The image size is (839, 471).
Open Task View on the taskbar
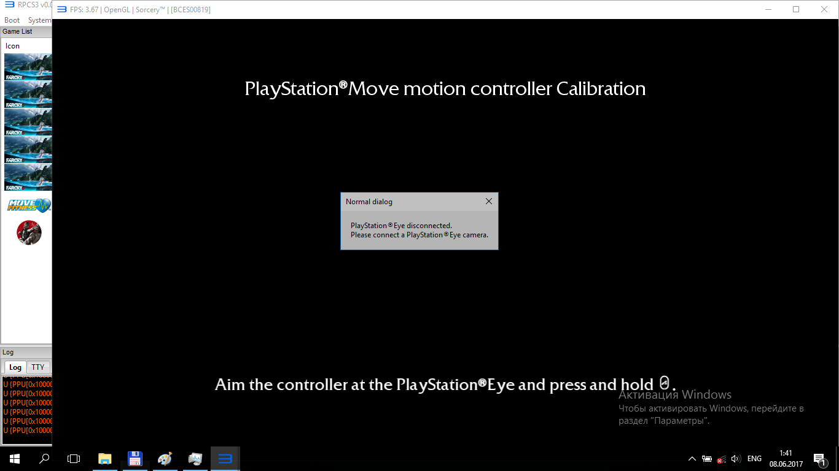click(x=74, y=459)
